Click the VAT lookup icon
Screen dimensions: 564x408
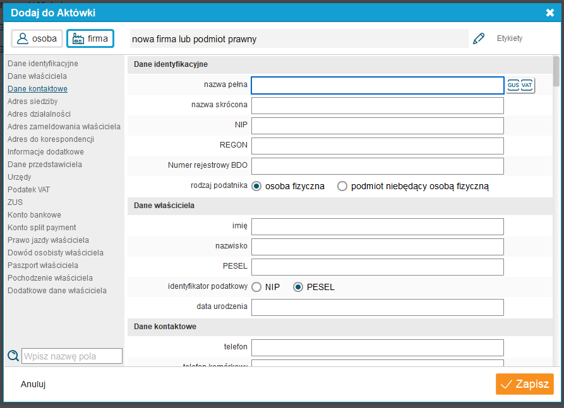[x=527, y=85]
